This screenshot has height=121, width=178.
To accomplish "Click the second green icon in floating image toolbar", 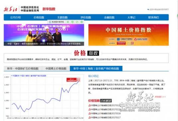I will pos(72,22).
